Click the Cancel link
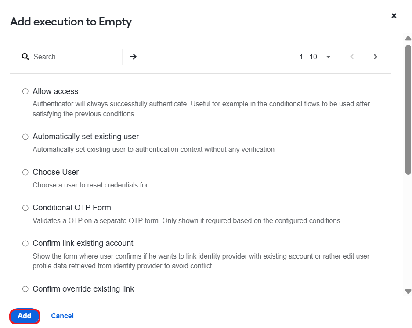Viewport: 412px width, 328px height. [62, 316]
